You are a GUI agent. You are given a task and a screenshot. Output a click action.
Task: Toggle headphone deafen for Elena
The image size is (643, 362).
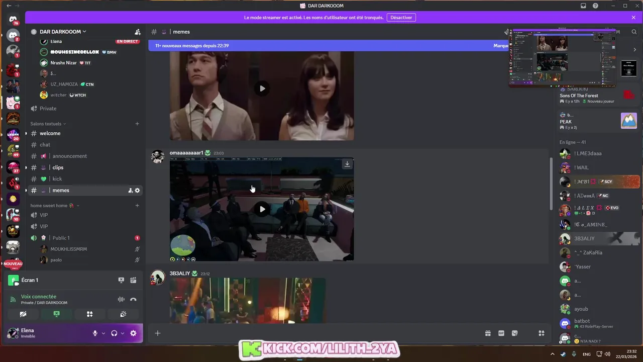[x=114, y=333]
